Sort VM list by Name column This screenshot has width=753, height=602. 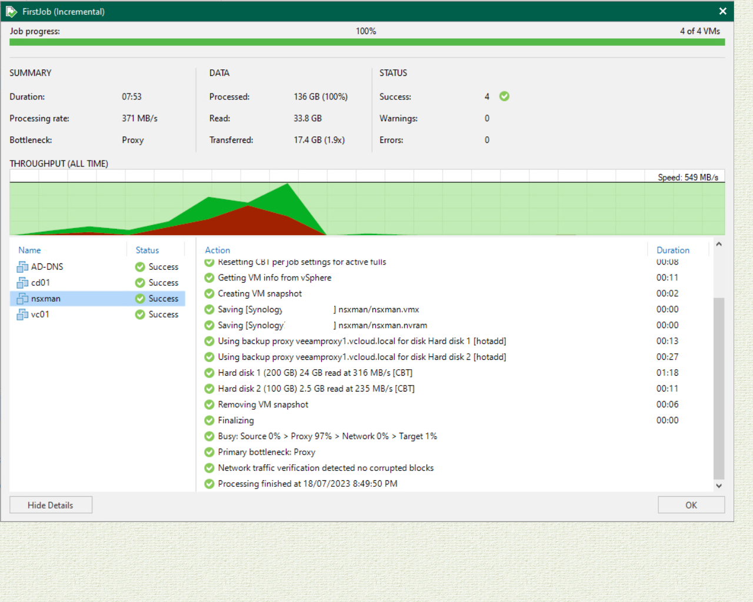point(29,250)
